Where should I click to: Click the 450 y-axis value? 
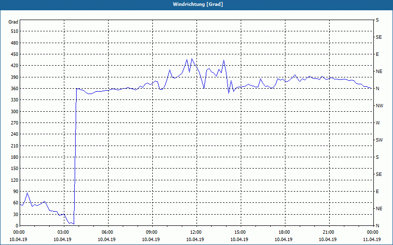(x=15, y=54)
